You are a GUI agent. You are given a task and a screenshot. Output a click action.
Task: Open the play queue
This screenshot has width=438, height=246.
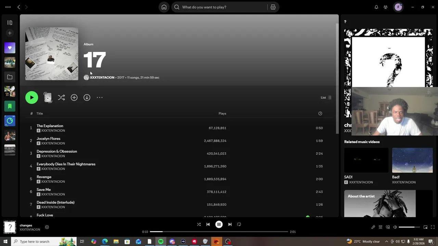381,227
